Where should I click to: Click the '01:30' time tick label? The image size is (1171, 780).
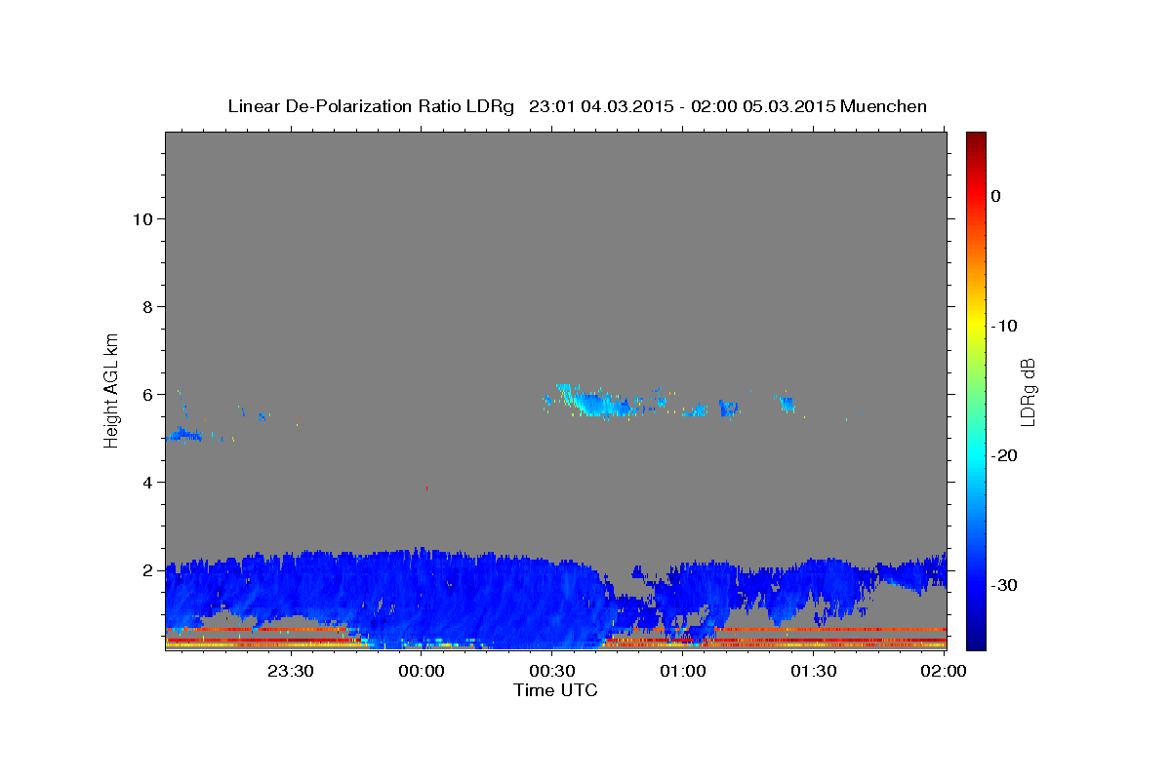814,672
